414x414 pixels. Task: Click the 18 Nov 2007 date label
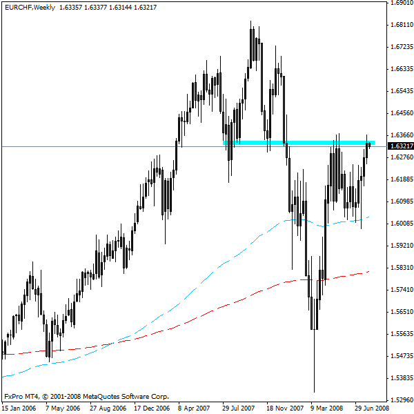(285, 408)
